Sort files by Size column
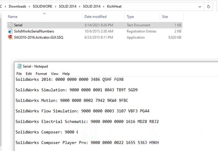This screenshot has height=151, width=218. (165, 17)
